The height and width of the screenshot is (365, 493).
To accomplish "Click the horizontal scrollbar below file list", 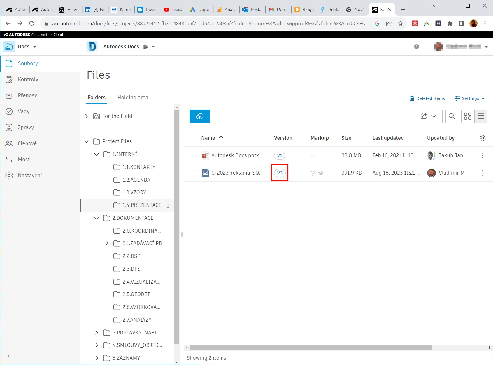I will tap(310, 348).
